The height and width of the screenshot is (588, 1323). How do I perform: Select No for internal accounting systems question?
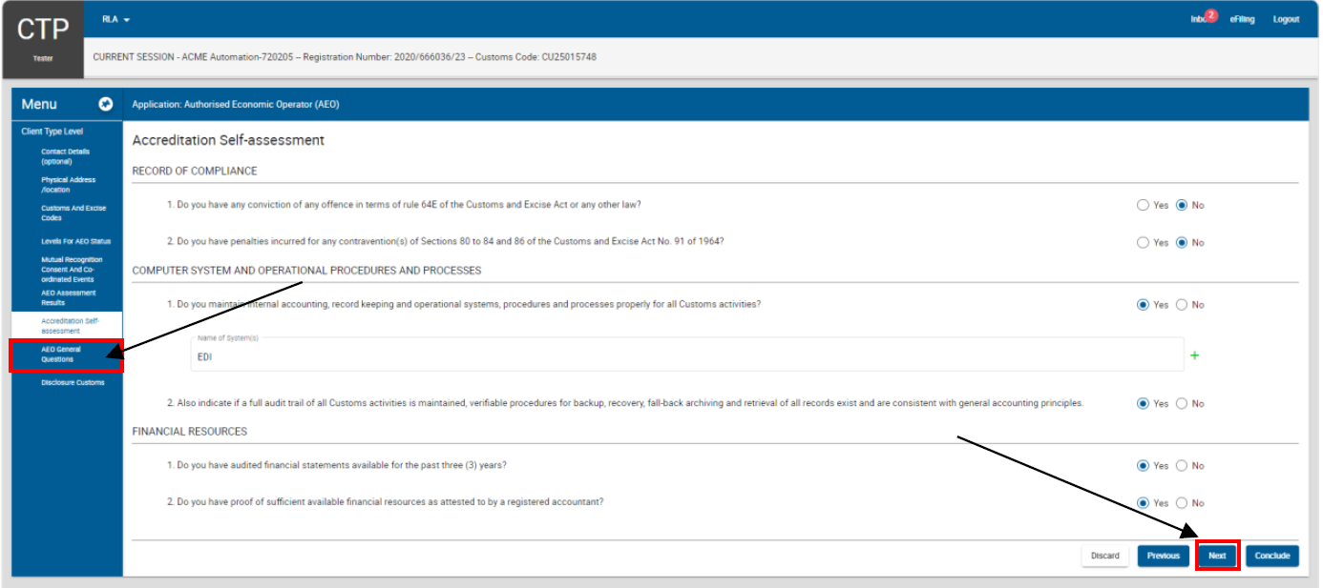(1182, 305)
